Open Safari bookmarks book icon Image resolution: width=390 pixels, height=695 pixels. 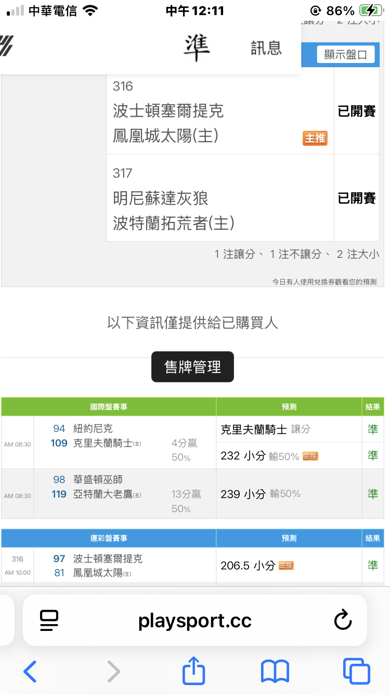point(275,671)
